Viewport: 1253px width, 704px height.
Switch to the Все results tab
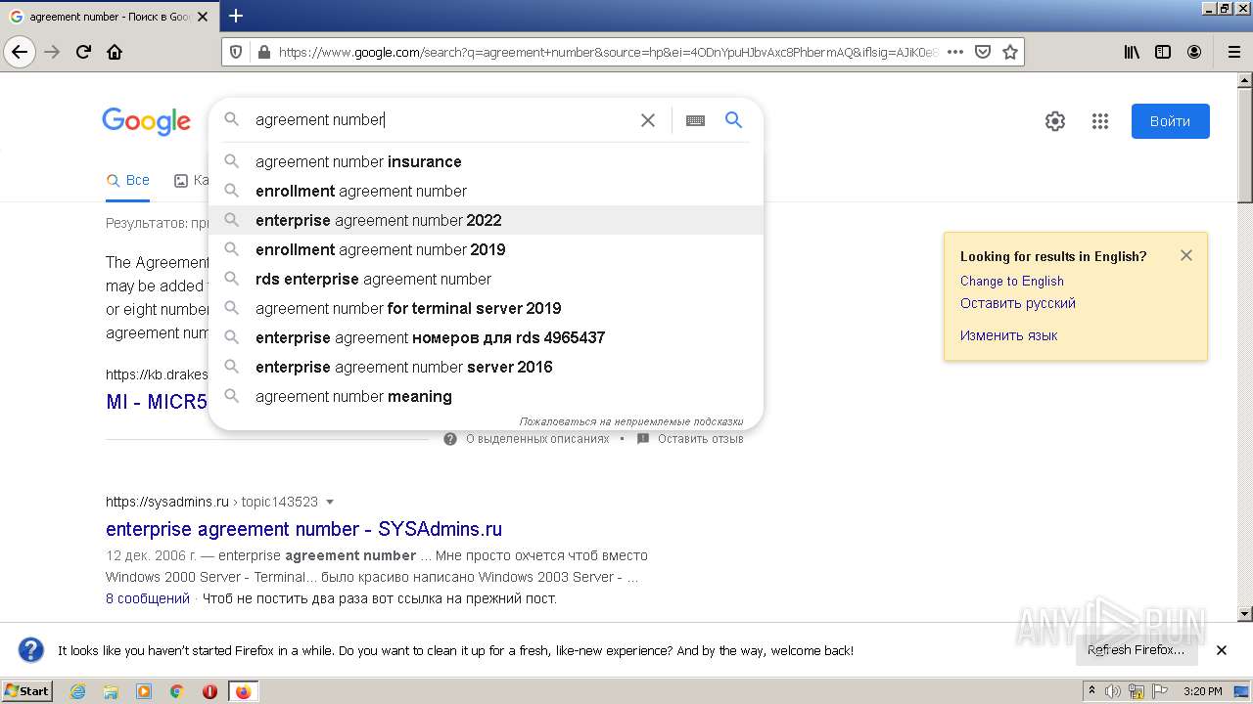pyautogui.click(x=128, y=181)
